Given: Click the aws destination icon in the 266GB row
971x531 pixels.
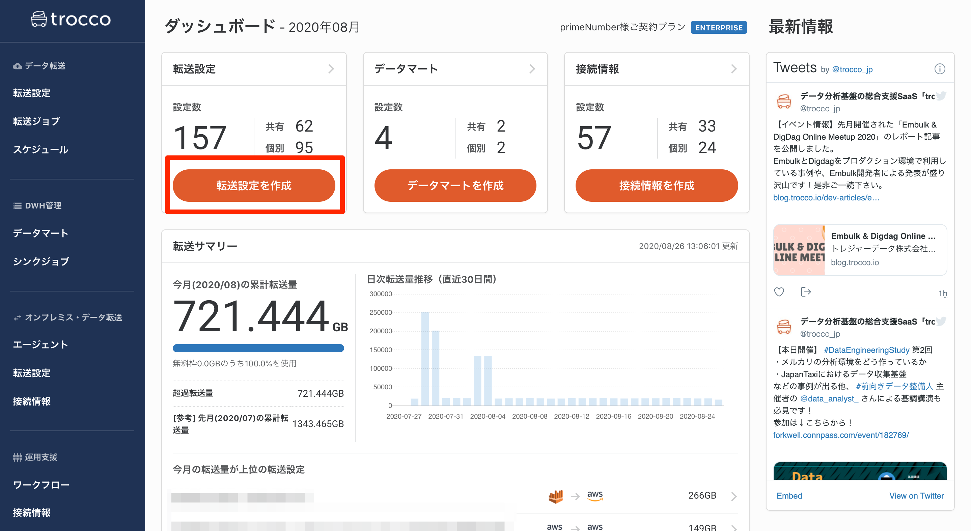Looking at the screenshot, I should (595, 496).
